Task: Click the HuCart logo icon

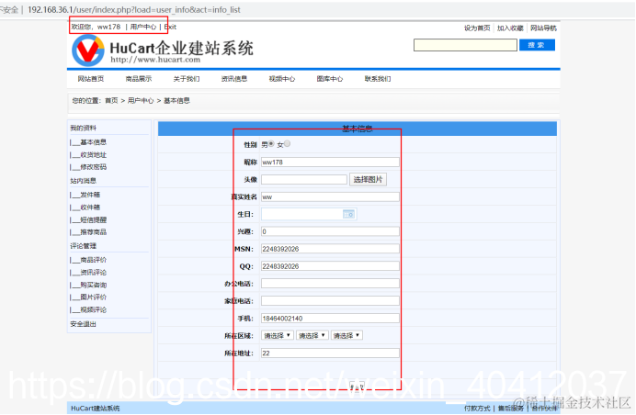Action: [88, 50]
